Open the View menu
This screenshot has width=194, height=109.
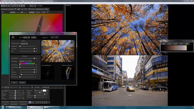[x=13, y=3]
